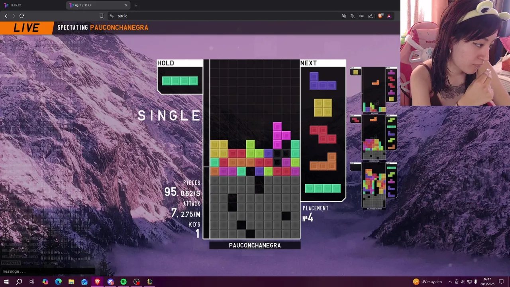Viewport: 510px width, 287px height.
Task: Go forward one page
Action: point(14,16)
